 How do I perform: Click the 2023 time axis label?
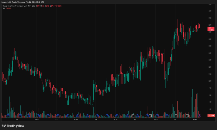(76, 120)
